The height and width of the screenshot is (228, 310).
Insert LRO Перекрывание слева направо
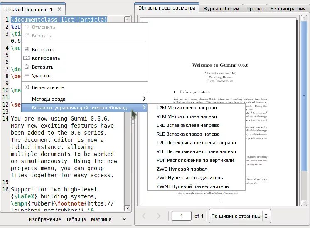click(196, 143)
